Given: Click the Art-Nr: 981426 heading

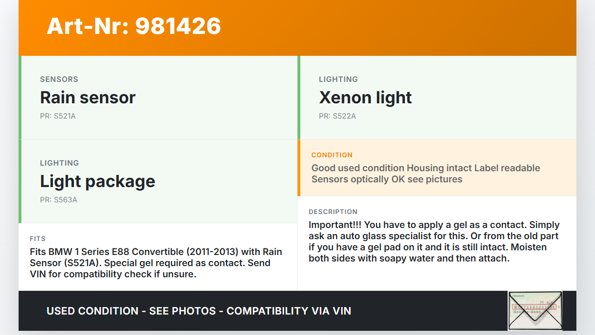Looking at the screenshot, I should point(134,26).
